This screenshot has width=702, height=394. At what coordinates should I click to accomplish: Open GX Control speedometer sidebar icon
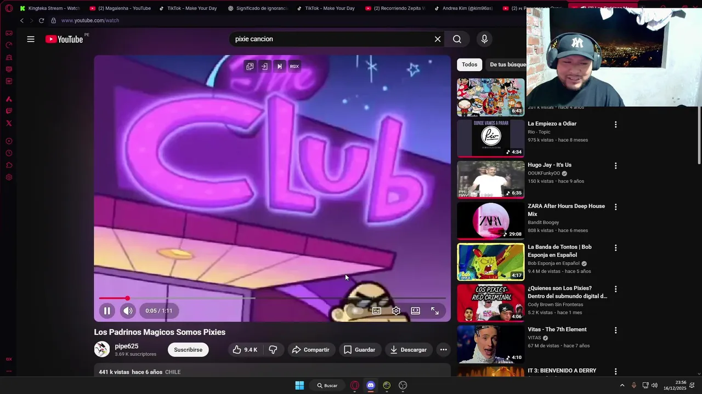click(9, 45)
